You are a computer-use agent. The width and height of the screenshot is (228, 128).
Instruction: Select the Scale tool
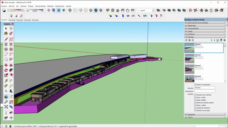click(x=6, y=75)
